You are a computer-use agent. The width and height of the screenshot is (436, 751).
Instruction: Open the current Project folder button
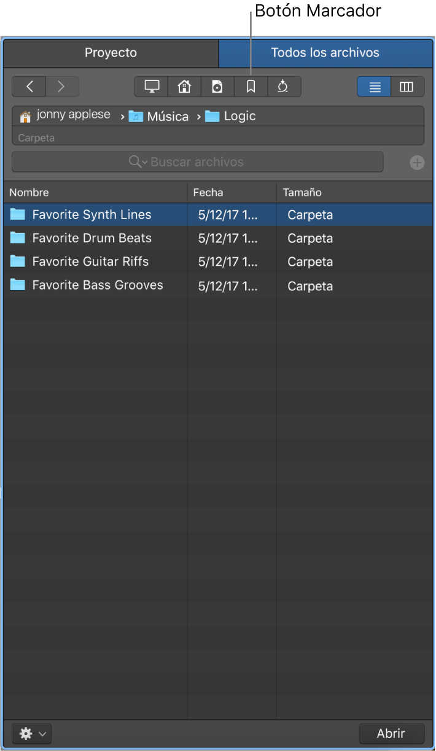217,87
